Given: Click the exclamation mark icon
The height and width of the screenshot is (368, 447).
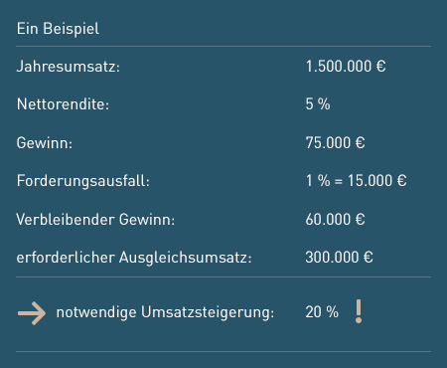Looking at the screenshot, I should [x=359, y=311].
